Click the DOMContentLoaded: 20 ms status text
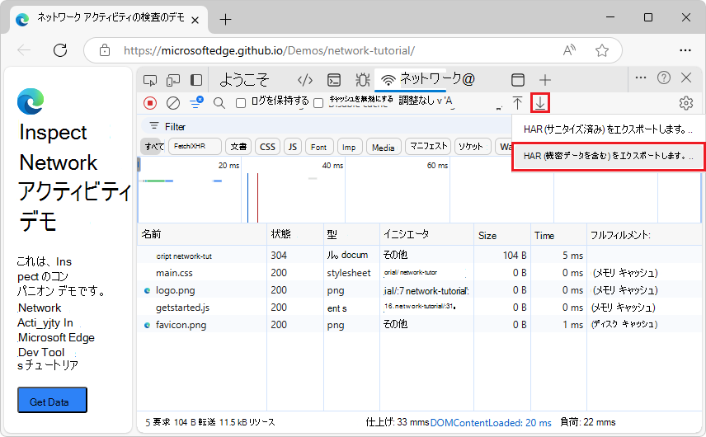Viewport: 706px width, 437px height. 491,423
